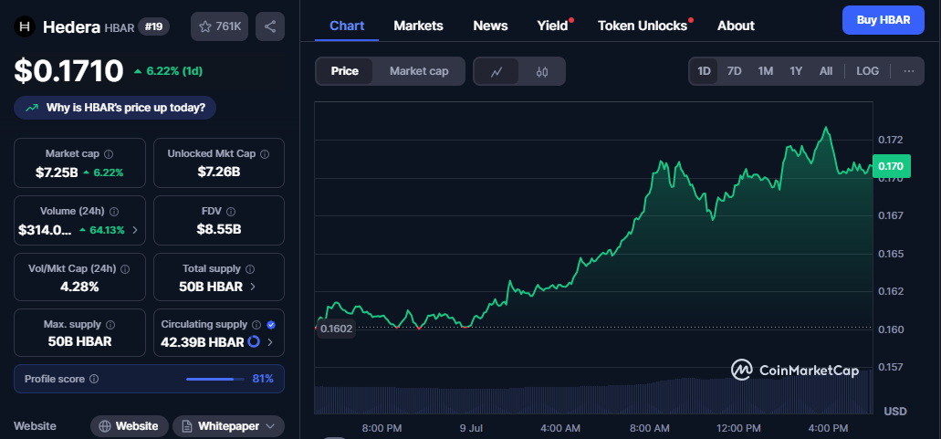
Task: Open the News tab
Action: point(490,26)
